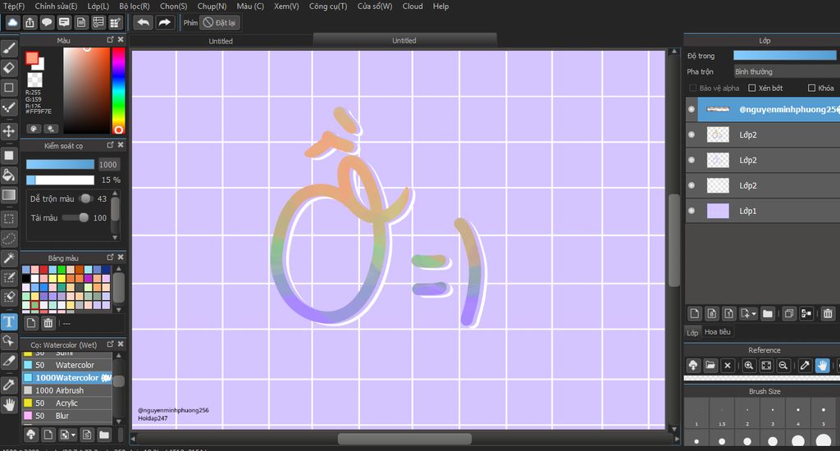This screenshot has height=451, width=840.
Task: Click the orange foreground color swatch
Action: [32, 58]
